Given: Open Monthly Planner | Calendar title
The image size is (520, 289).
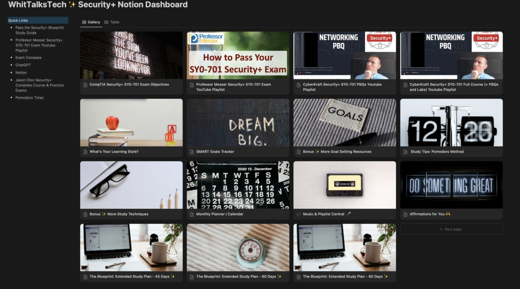Looking at the screenshot, I should point(219,214).
